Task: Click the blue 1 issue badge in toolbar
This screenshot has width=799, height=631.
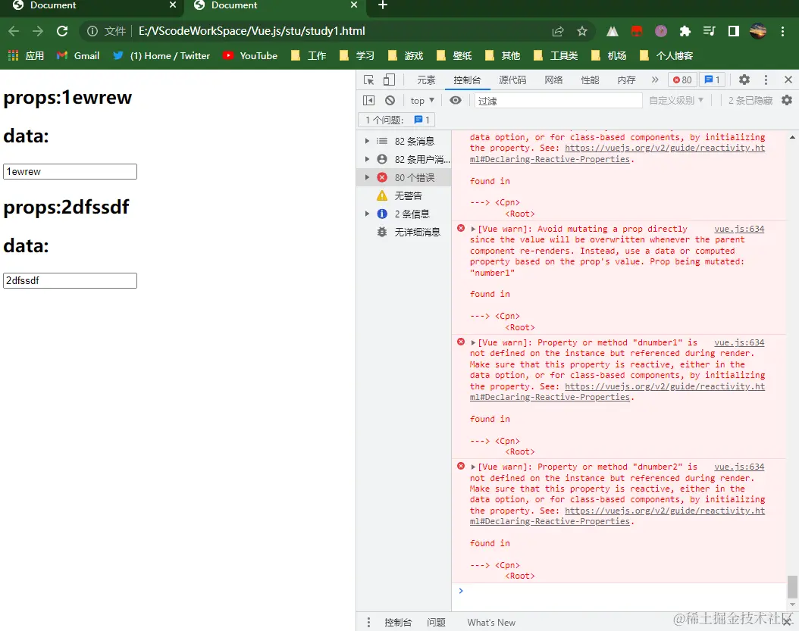Action: pos(712,80)
